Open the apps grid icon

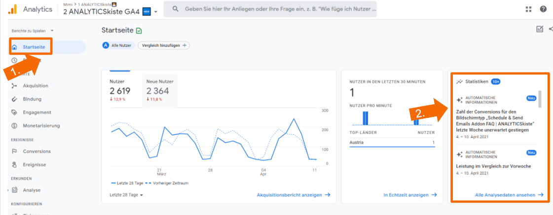pos(528,9)
